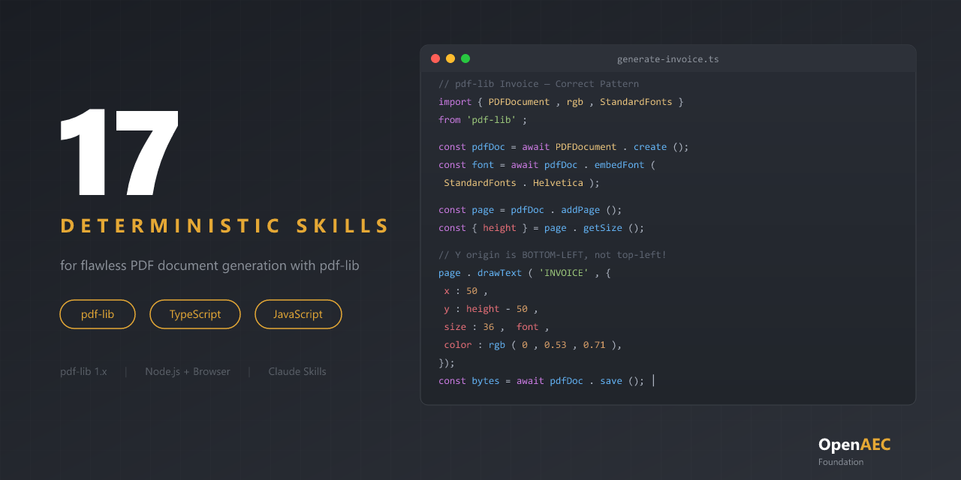Select the pdf-lib pill badge
This screenshot has height=480, width=961.
97,314
